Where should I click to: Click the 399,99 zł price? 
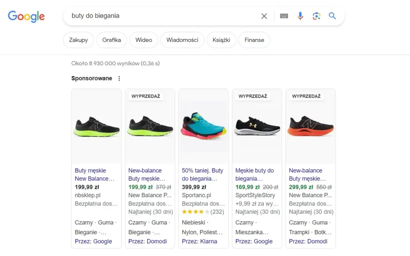click(194, 187)
